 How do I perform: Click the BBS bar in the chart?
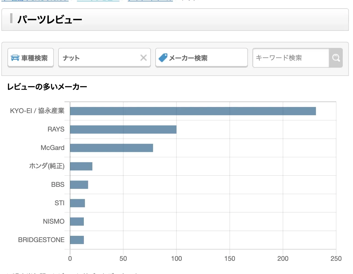pos(79,185)
